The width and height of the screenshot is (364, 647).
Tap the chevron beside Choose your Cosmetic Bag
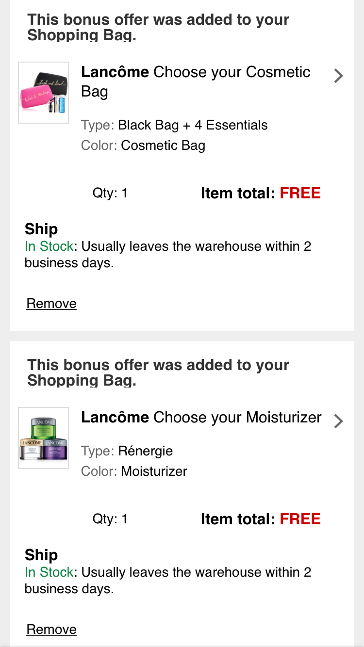338,76
